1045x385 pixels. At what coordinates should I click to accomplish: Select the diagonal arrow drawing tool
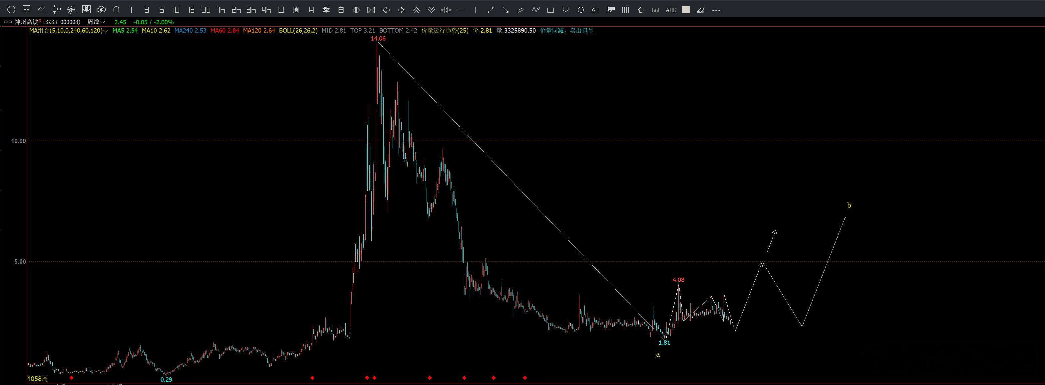[506, 10]
